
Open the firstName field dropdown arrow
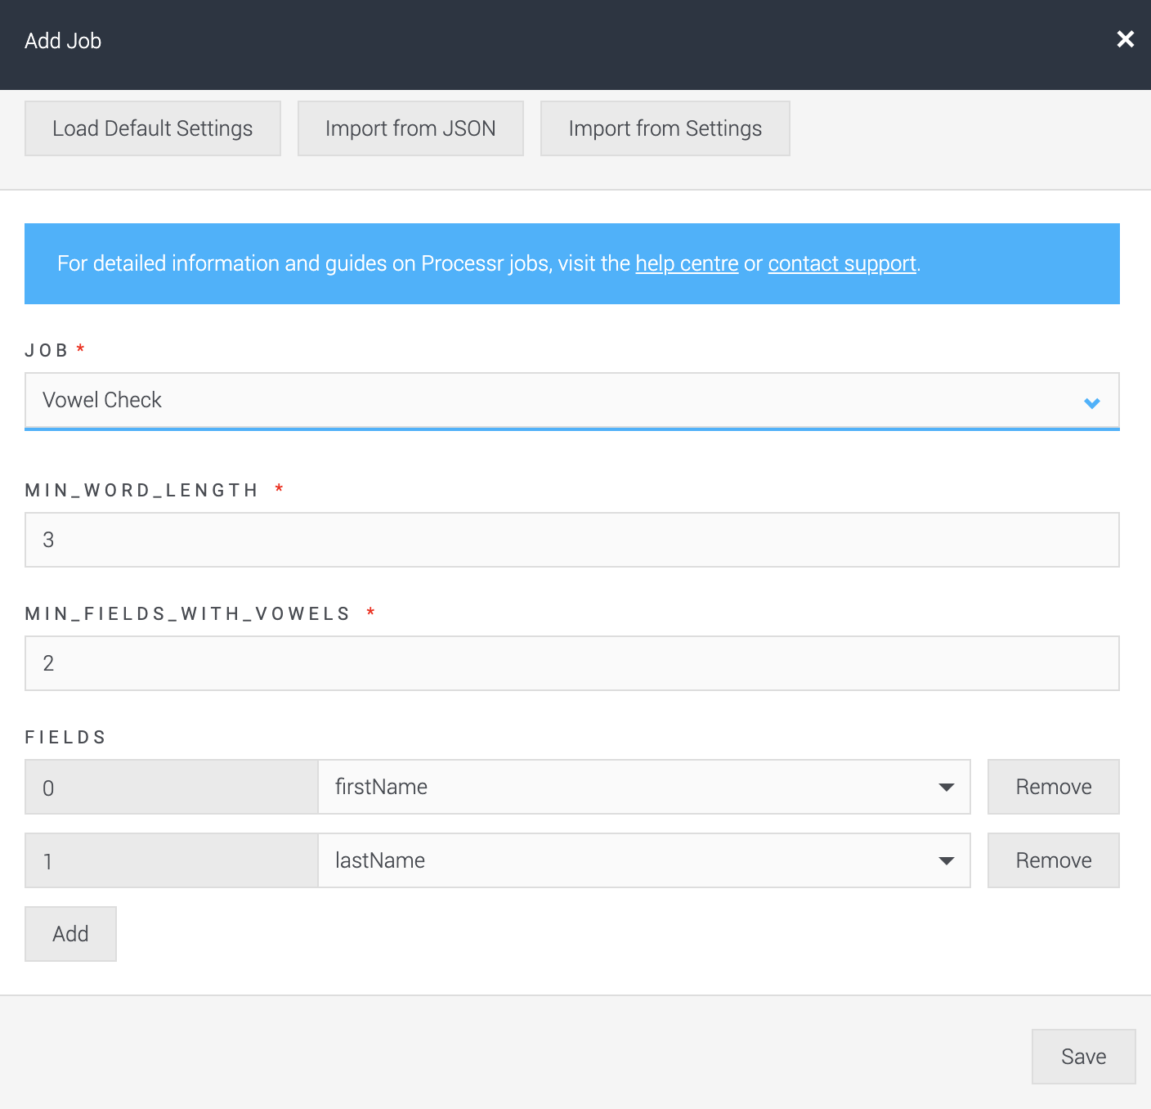[946, 787]
